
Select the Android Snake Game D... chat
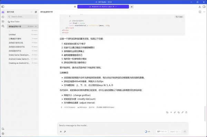tap(23, 59)
